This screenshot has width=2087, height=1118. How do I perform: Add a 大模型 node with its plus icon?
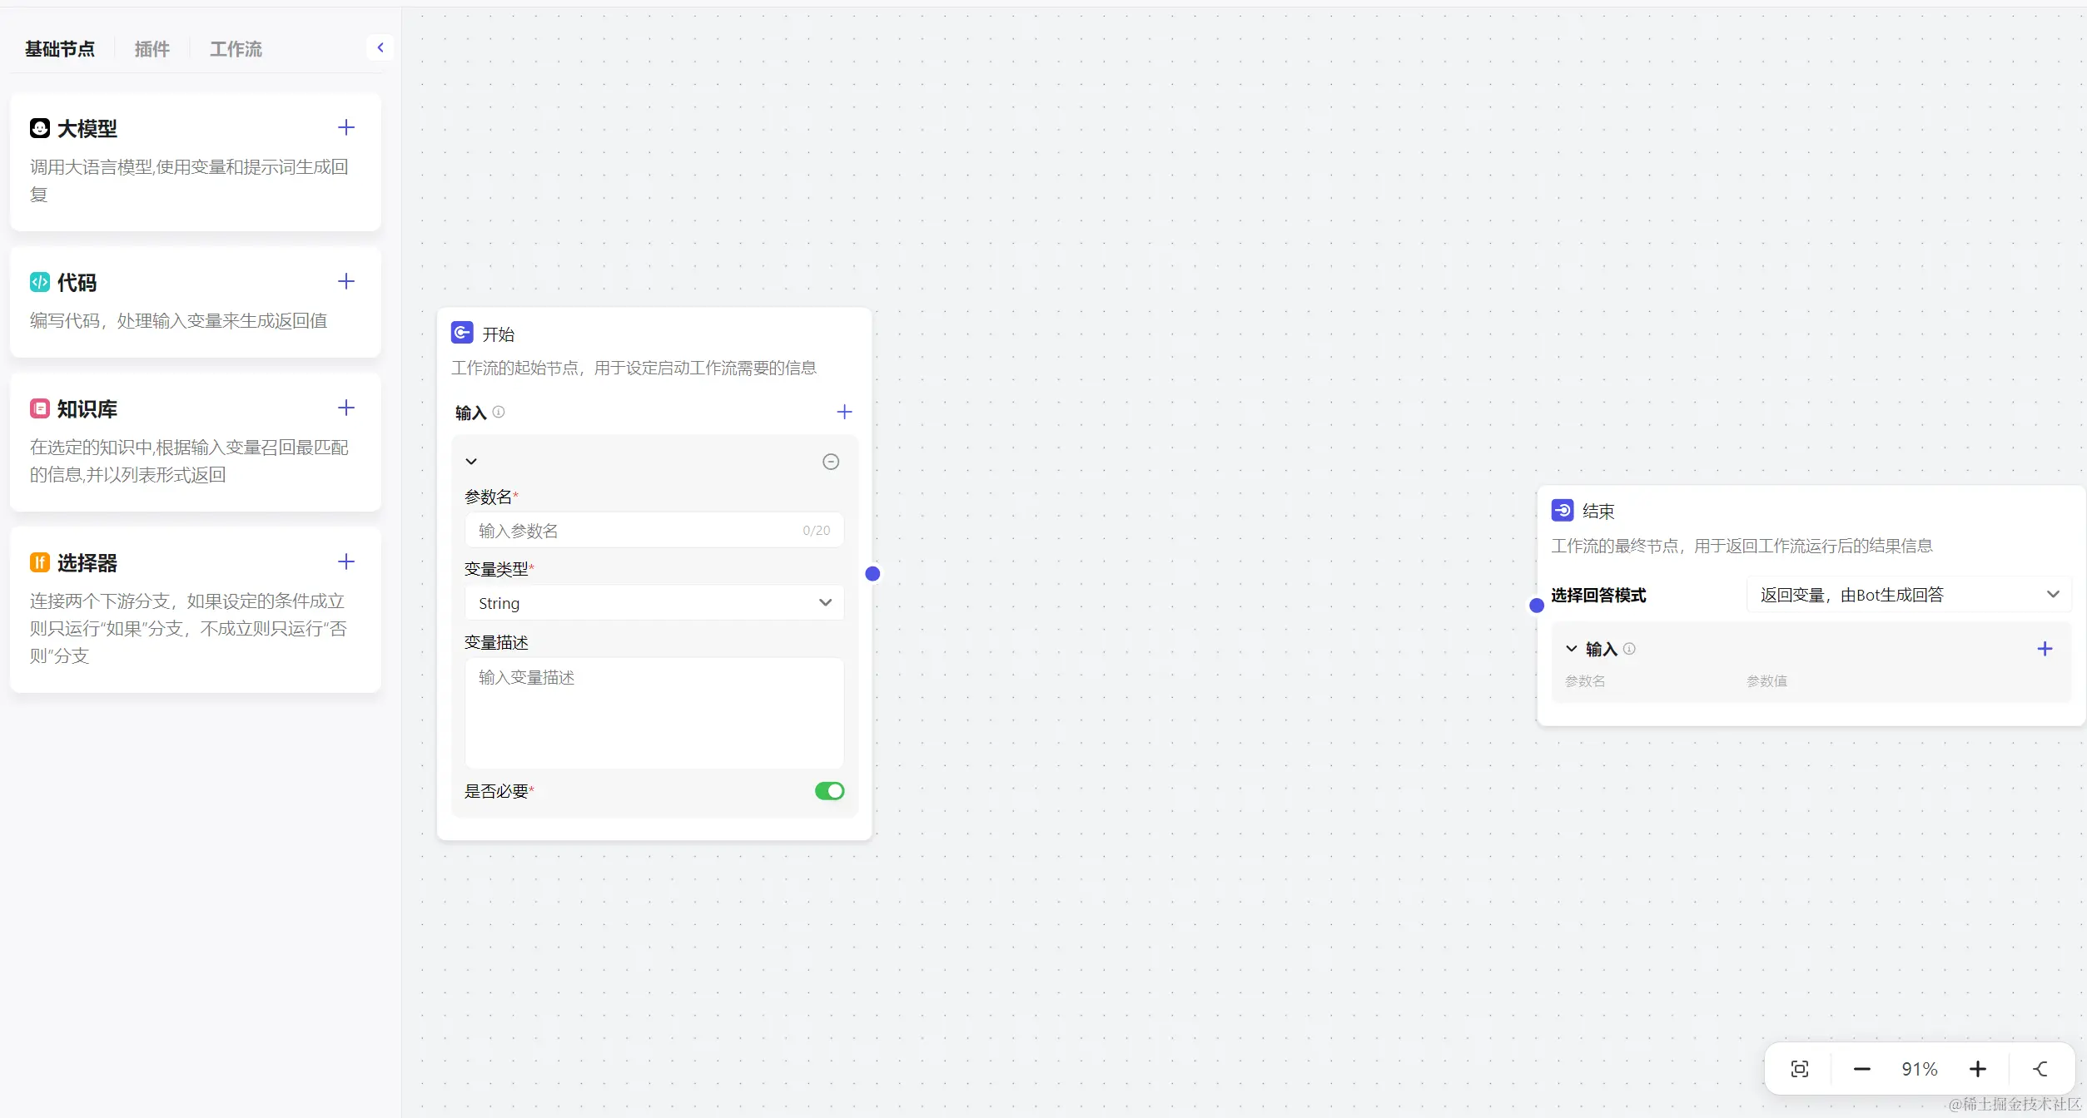(x=346, y=127)
